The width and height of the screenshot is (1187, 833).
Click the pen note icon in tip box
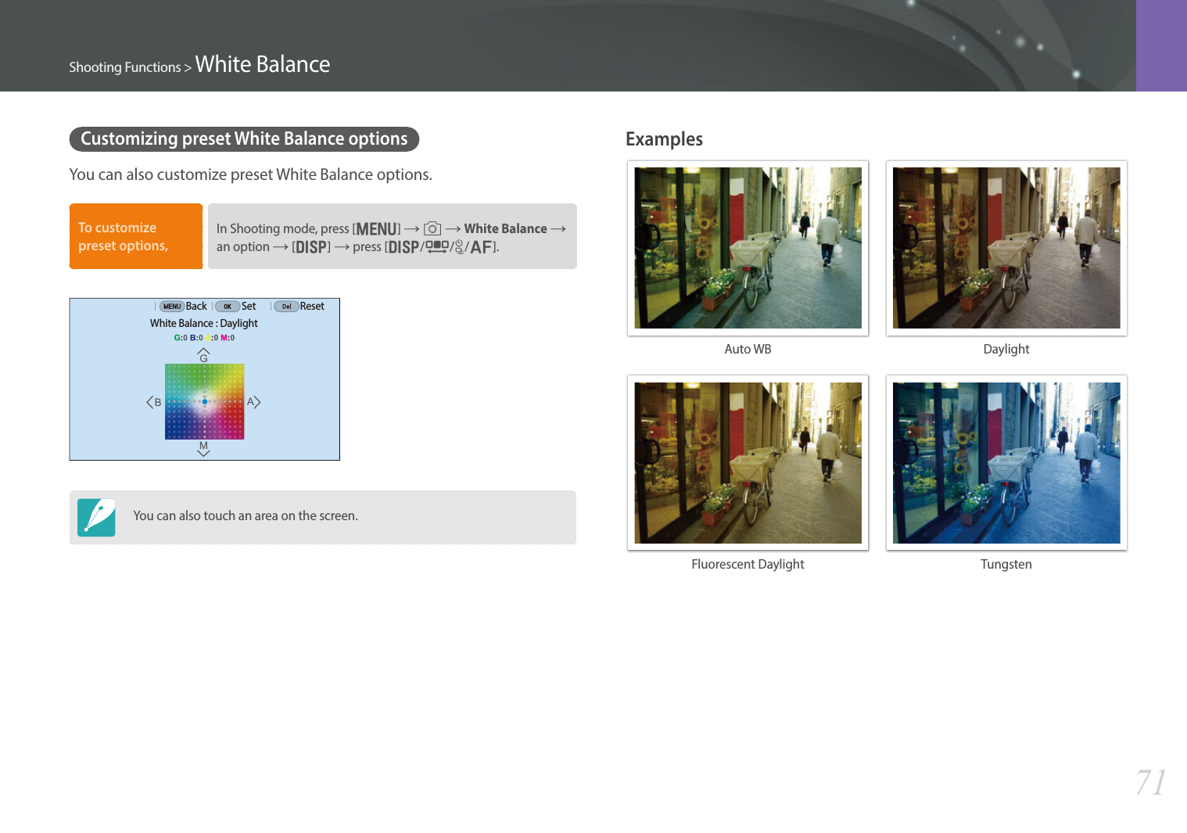pos(96,517)
